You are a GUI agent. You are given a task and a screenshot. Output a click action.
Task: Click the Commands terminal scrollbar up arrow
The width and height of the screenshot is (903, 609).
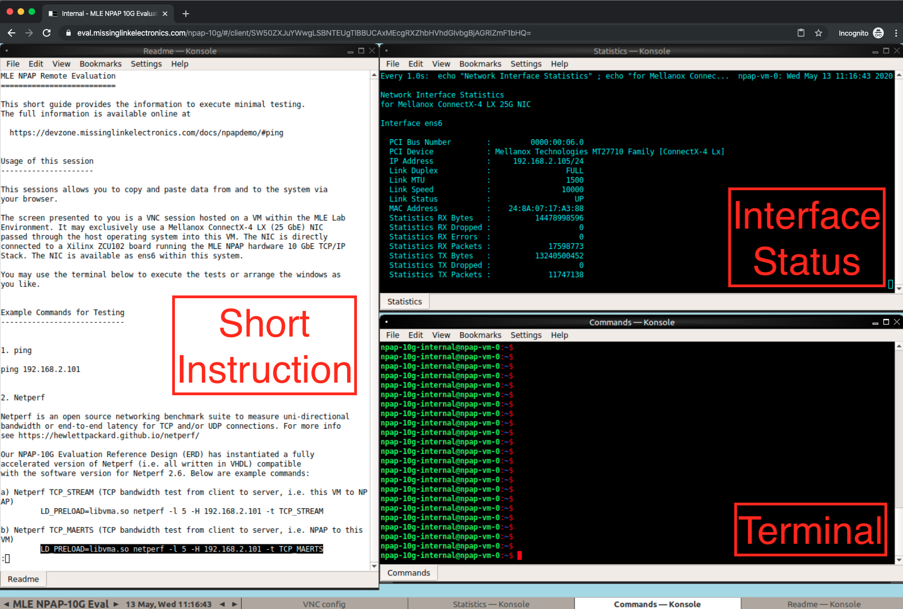(899, 346)
